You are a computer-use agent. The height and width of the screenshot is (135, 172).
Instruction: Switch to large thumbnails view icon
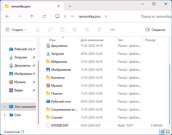coord(168,132)
